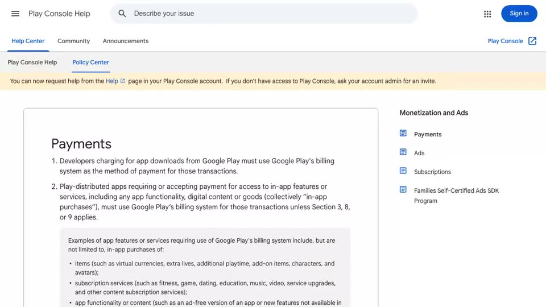Open the Google apps grid
This screenshot has height=307, width=546.
[x=487, y=14]
